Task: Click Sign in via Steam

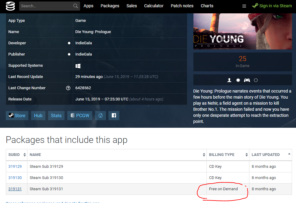Action: [272, 6]
